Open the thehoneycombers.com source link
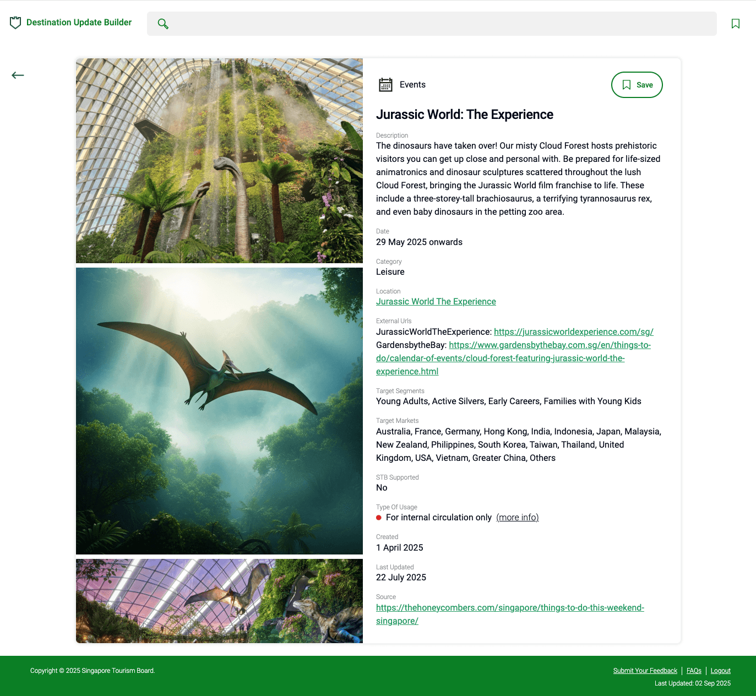 tap(510, 607)
